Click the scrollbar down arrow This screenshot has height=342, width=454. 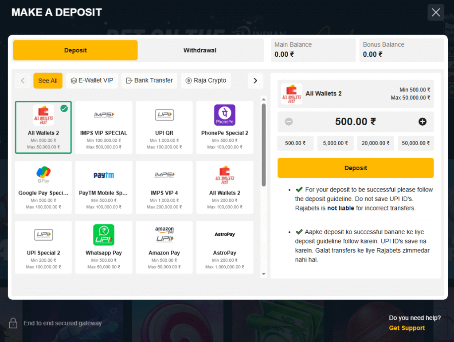263,274
